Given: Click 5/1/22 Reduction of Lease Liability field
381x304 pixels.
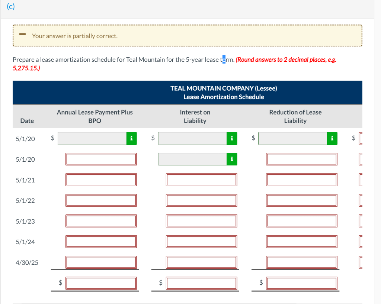Looking at the screenshot, I should [301, 200].
